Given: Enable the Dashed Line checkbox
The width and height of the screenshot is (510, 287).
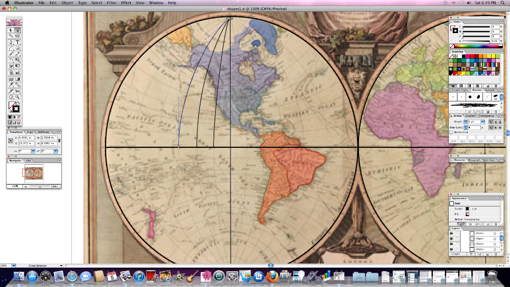Looking at the screenshot, I should pos(451,133).
